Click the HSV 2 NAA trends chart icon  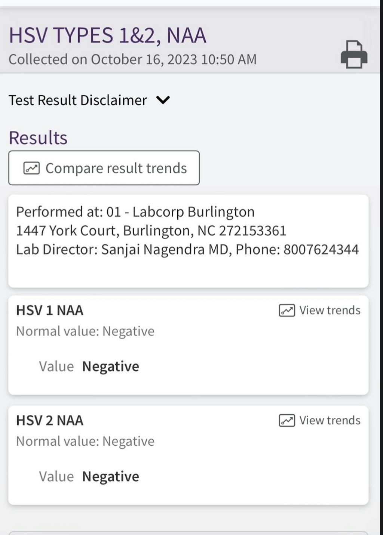click(x=287, y=420)
